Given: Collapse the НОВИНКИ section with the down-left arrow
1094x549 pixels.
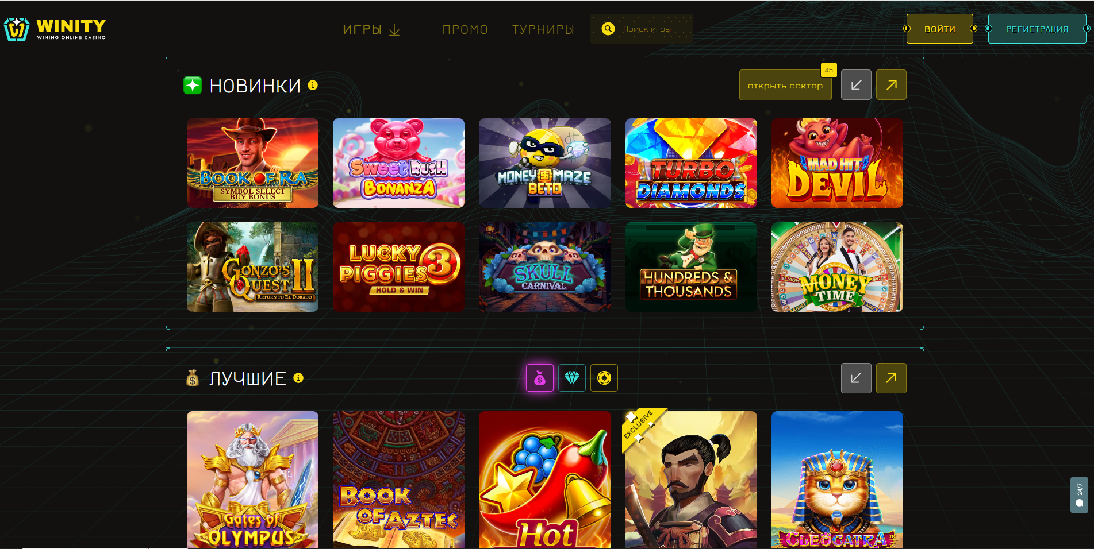Looking at the screenshot, I should 856,85.
